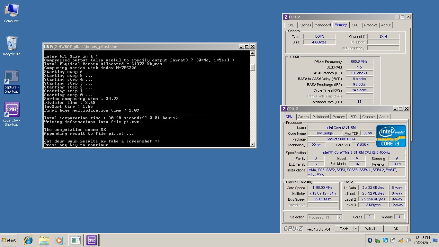Click the Level 3 cache value 3 MBytes
439x247 pixels.
[x=373, y=205]
